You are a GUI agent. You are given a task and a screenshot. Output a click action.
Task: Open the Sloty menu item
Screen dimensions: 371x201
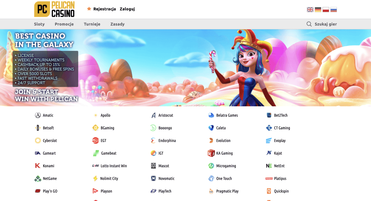[39, 24]
